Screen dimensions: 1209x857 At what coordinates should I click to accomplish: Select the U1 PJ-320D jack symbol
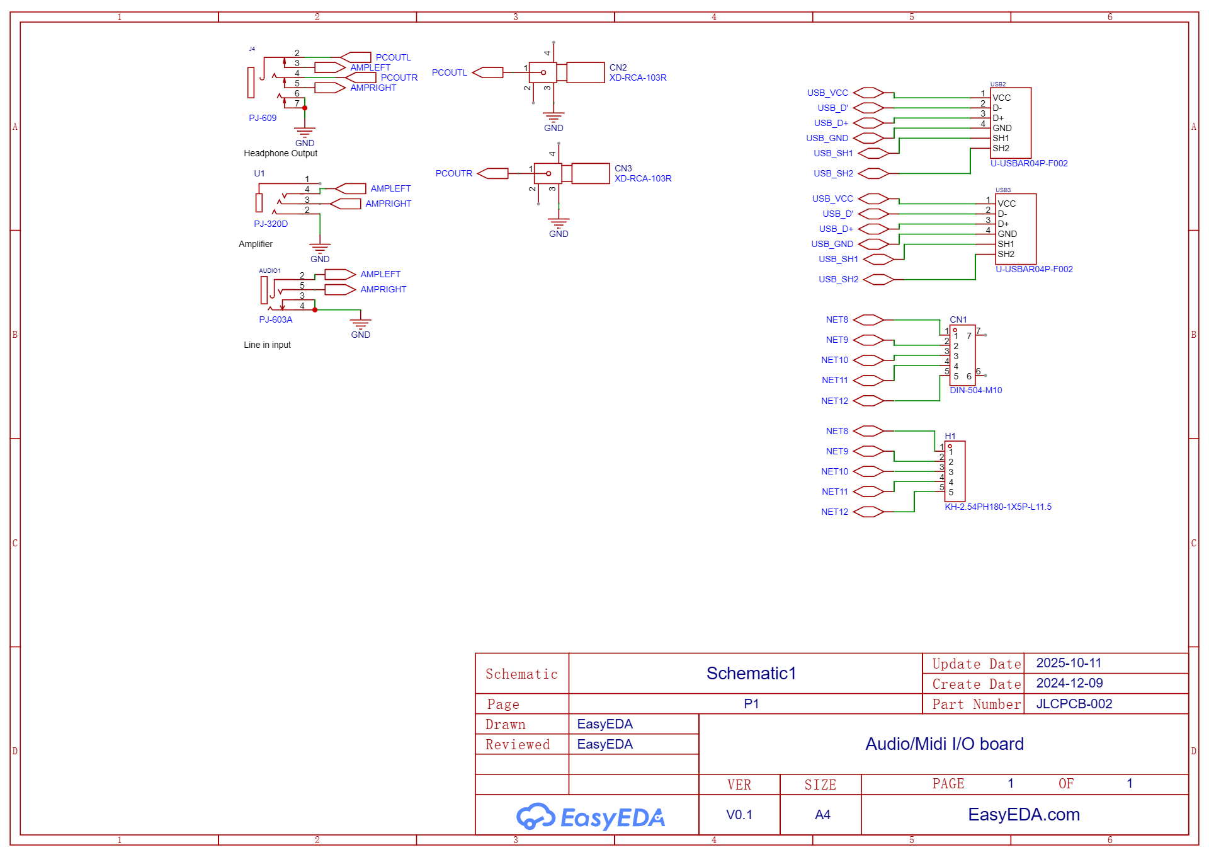click(x=287, y=198)
